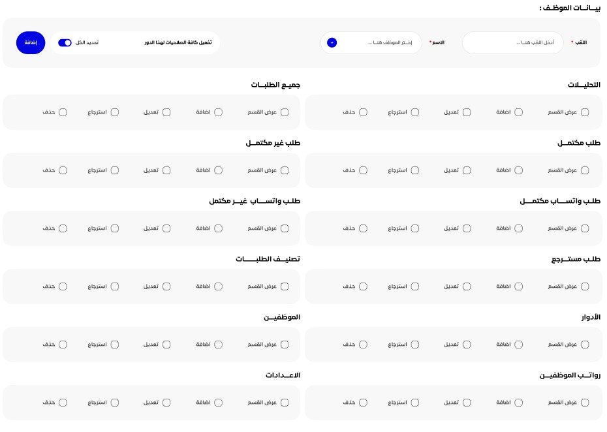607x432 pixels.
Task: Check استرجاع under جميع الطلبات
Action: pyautogui.click(x=115, y=112)
